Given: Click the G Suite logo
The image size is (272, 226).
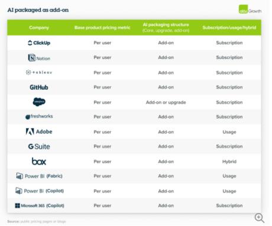Looking at the screenshot, I should (39, 146).
